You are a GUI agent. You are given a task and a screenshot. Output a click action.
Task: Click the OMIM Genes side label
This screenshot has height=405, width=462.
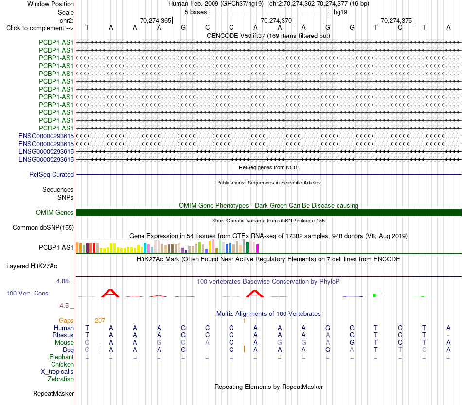[x=54, y=212]
